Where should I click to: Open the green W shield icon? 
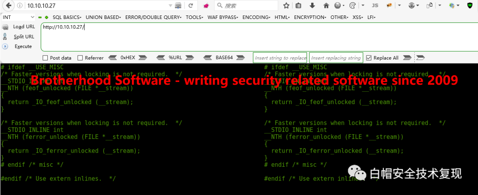470,5
